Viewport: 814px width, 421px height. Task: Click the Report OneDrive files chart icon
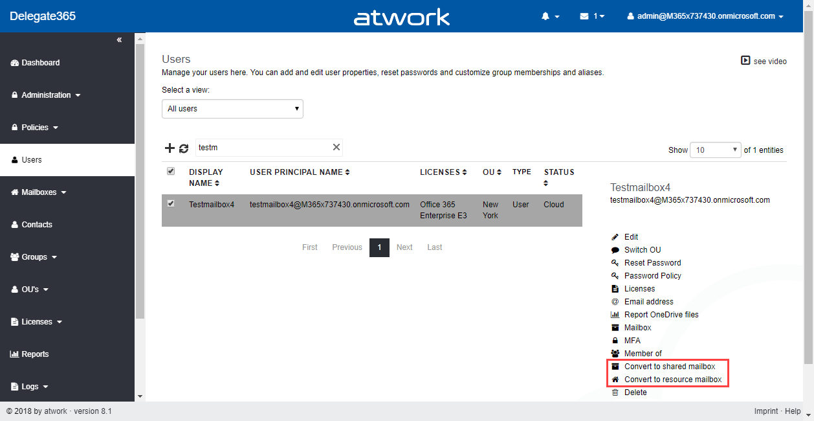coord(615,315)
